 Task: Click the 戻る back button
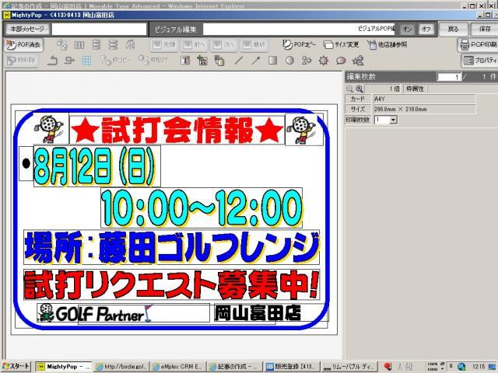coord(453,30)
